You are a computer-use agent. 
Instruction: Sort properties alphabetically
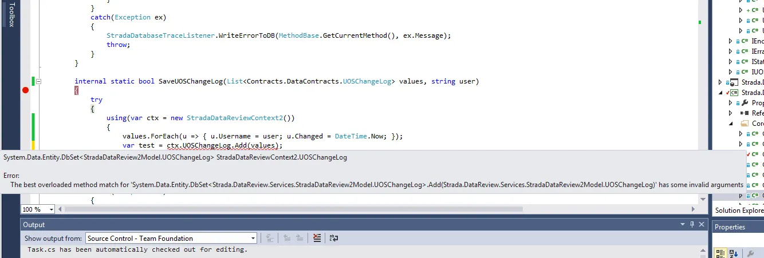coord(733,253)
